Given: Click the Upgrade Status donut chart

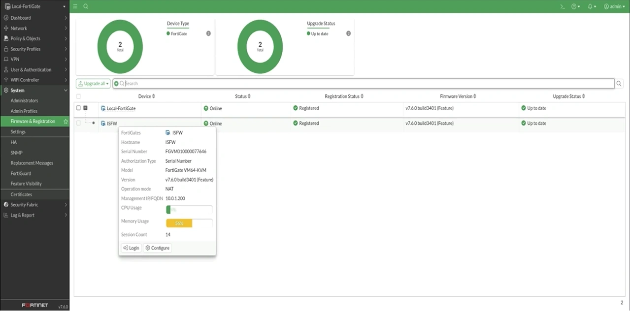Looking at the screenshot, I should point(260,47).
